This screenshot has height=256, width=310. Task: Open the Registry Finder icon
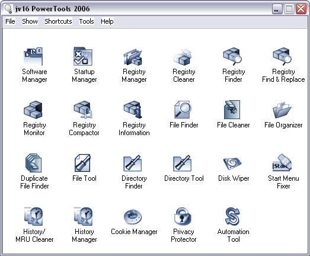(232, 56)
